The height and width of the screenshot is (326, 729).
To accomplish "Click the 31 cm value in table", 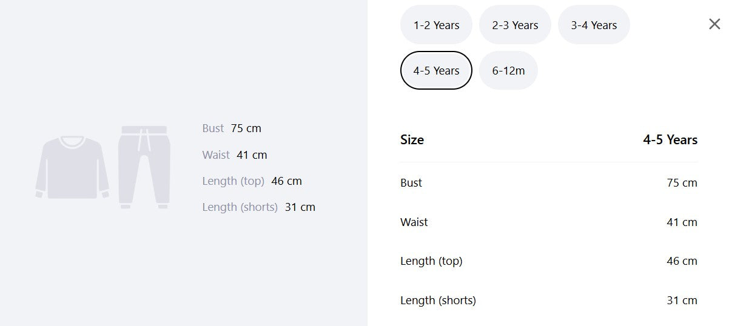I will point(682,300).
